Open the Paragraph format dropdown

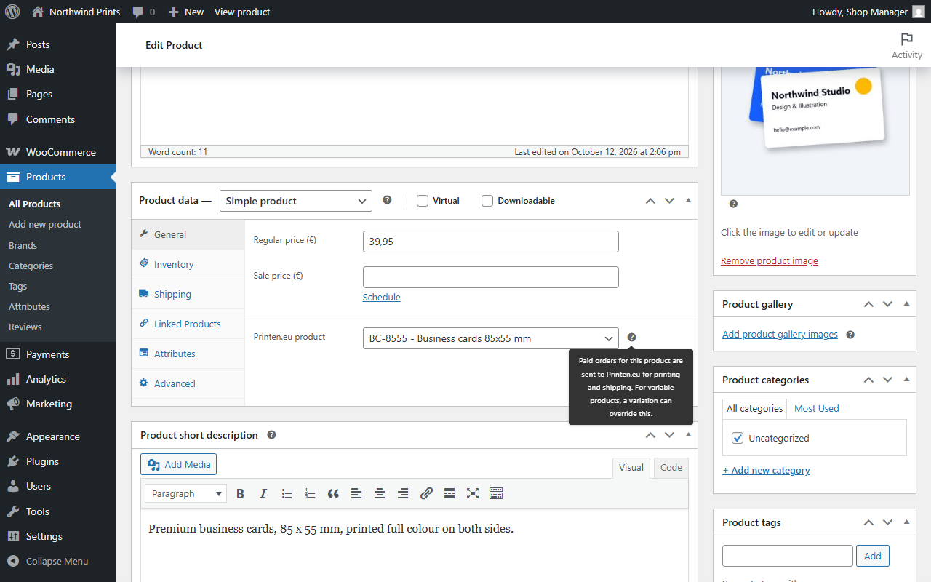coord(186,493)
